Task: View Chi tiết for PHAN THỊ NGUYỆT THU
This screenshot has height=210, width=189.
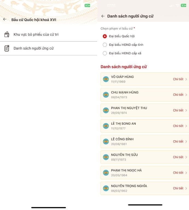Action: click(178, 110)
